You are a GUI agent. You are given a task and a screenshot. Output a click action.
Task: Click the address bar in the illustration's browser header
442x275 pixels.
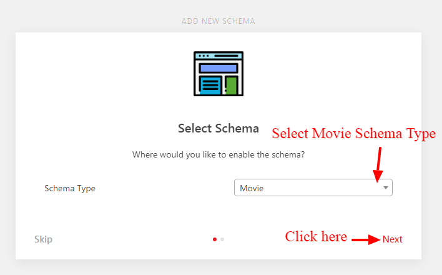[x=227, y=56]
